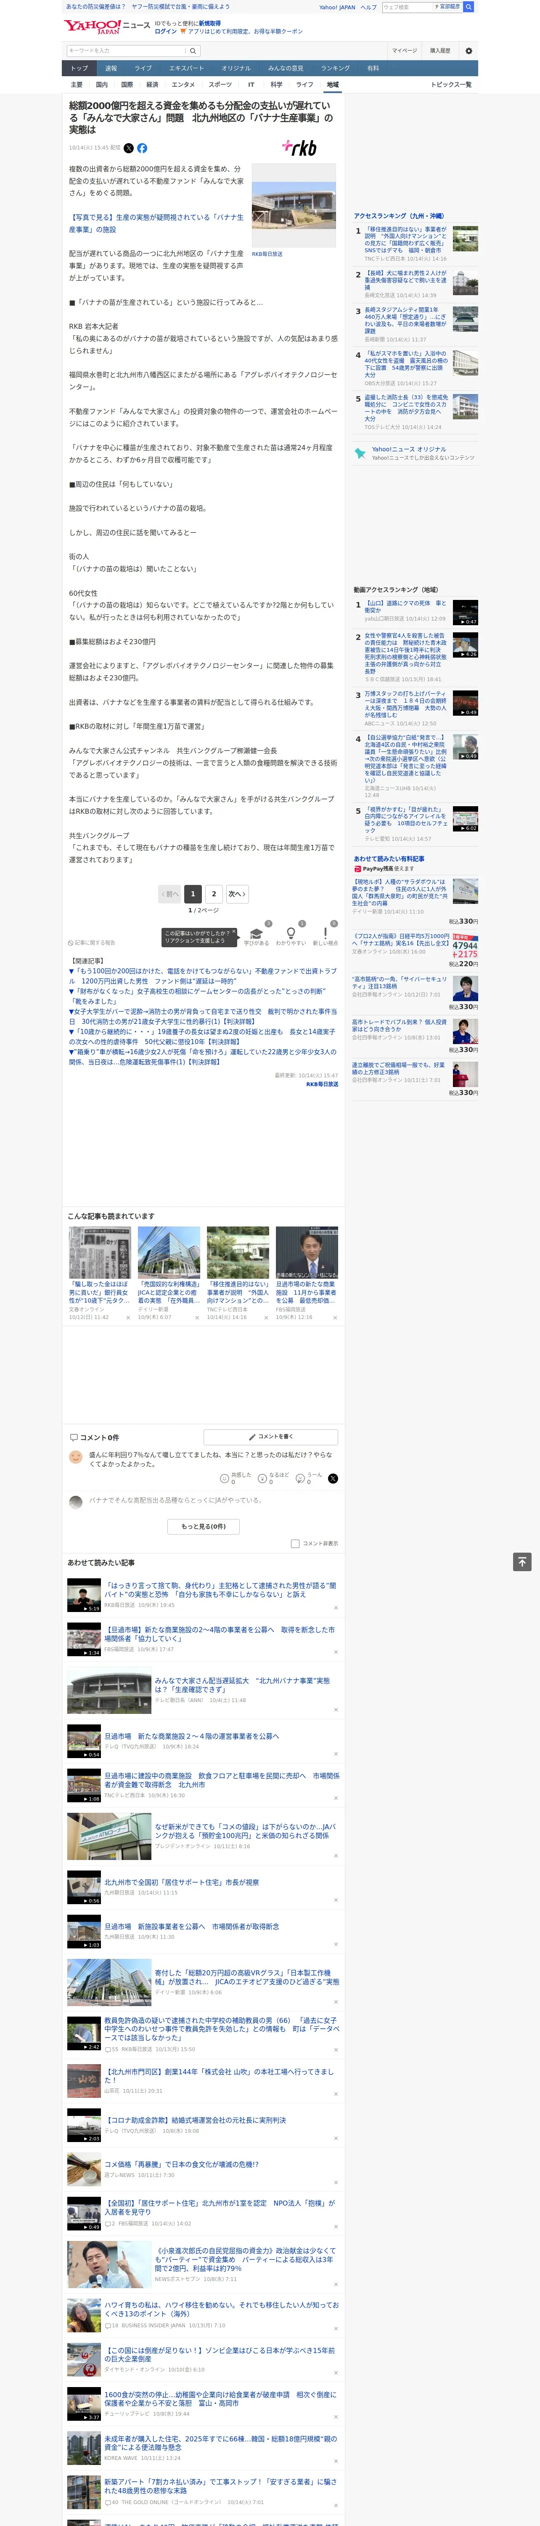This screenshot has width=540, height=2526.
Task: Open settings gear in header
Action: (x=469, y=51)
